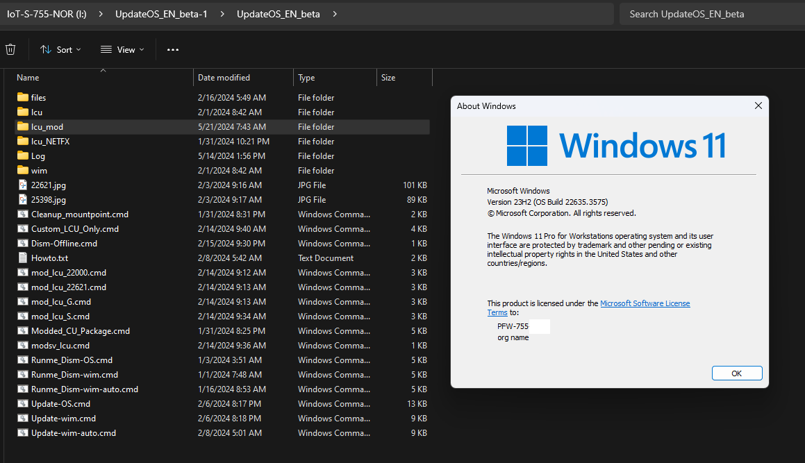Select Custom_LCU_Only.cmd file icon
Screen dimensions: 805x463
(x=23, y=228)
